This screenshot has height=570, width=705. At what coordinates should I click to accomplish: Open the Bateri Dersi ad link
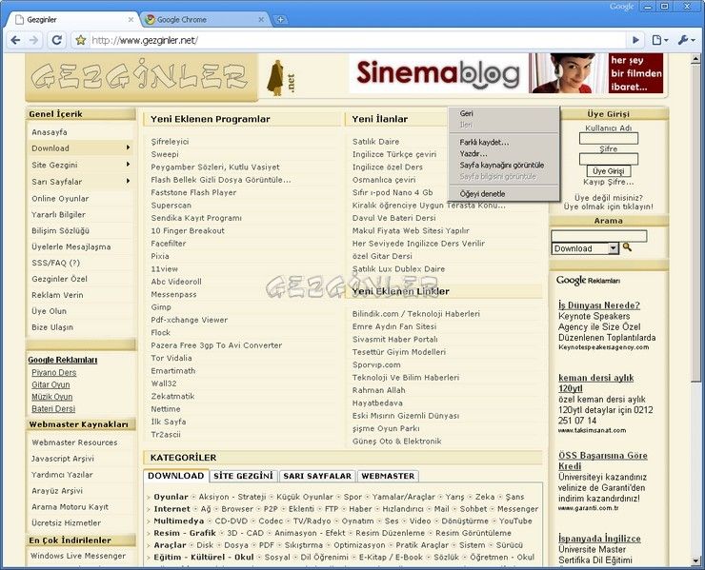point(53,409)
